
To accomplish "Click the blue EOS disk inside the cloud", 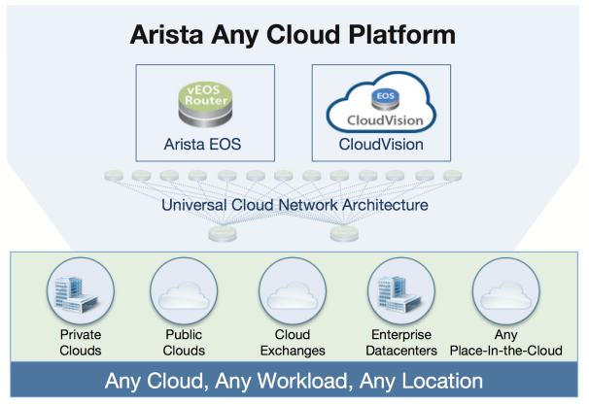I will tap(385, 99).
